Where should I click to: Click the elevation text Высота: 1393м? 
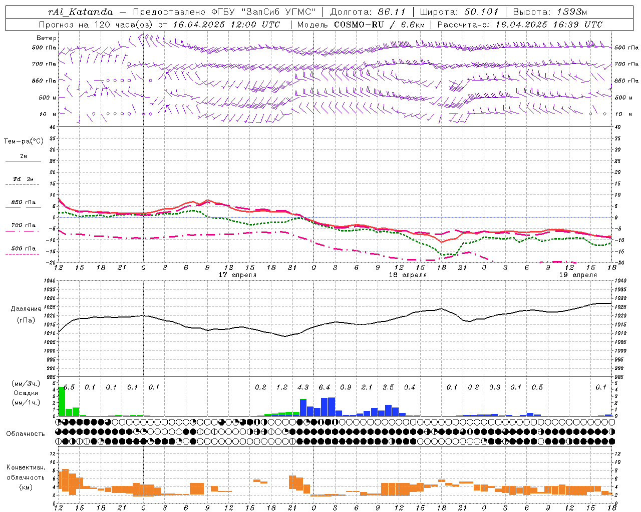pos(550,12)
